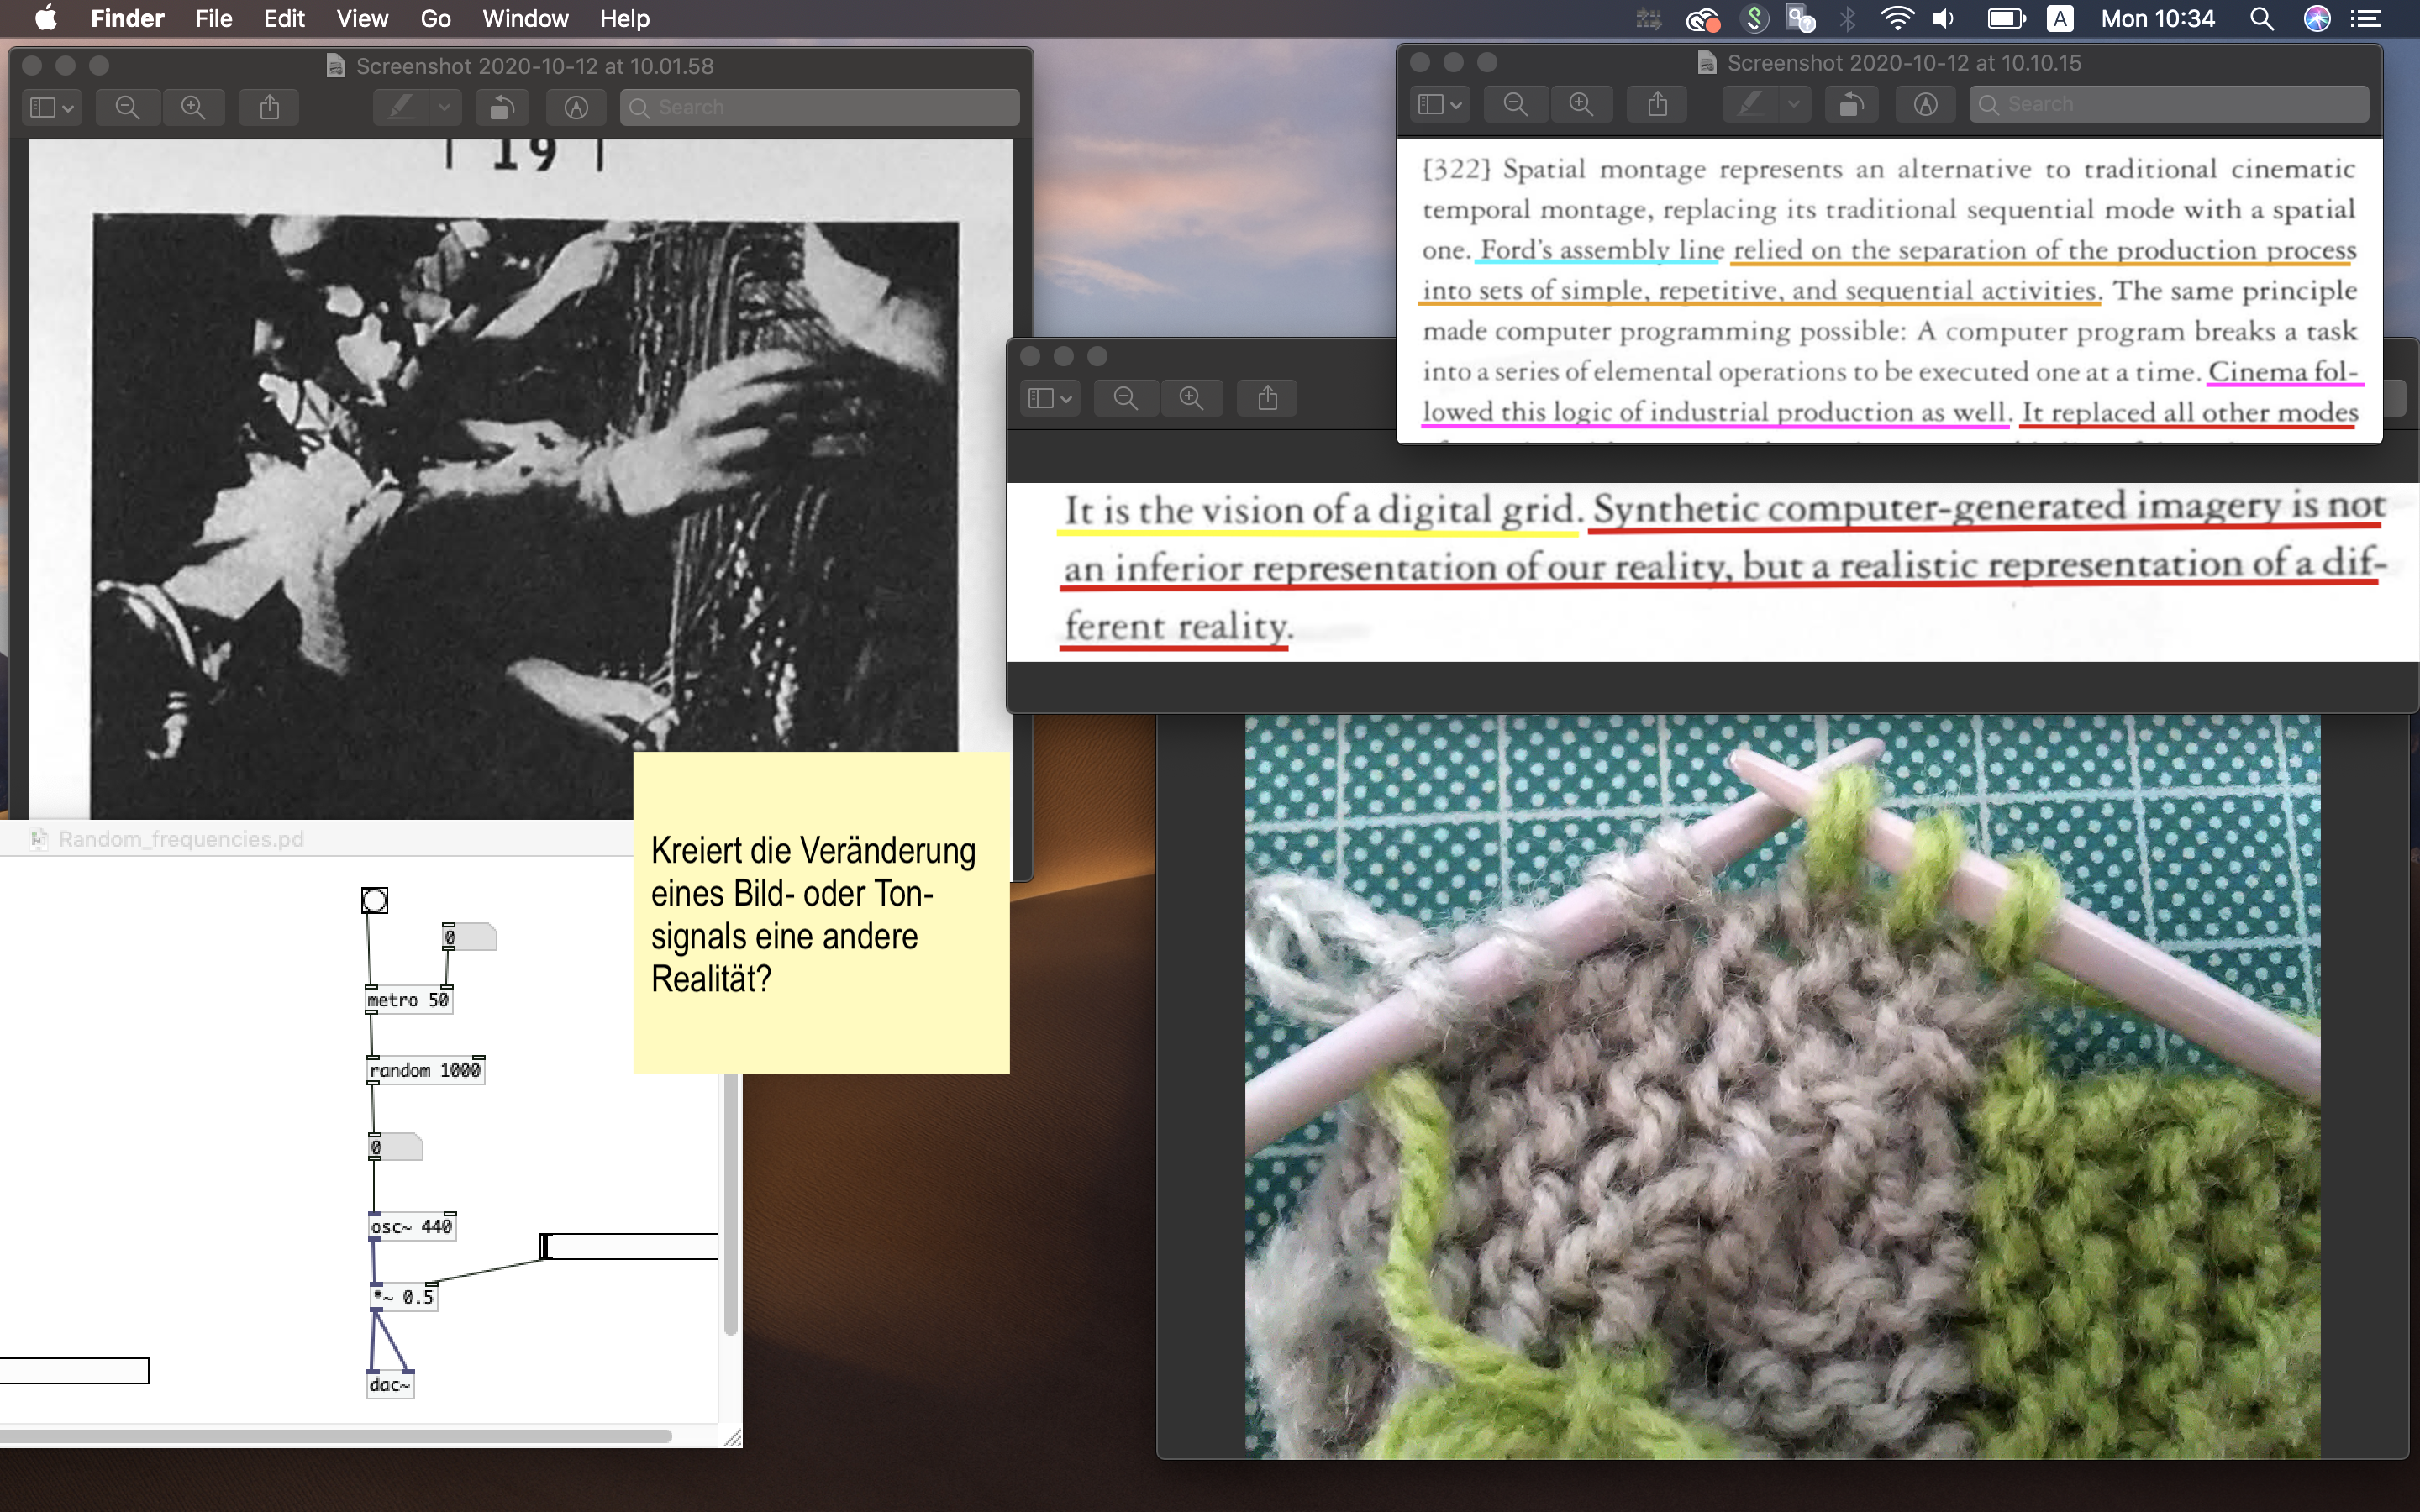
Task: Click Search field in Screenshot 10.01.58 window
Action: [x=820, y=107]
